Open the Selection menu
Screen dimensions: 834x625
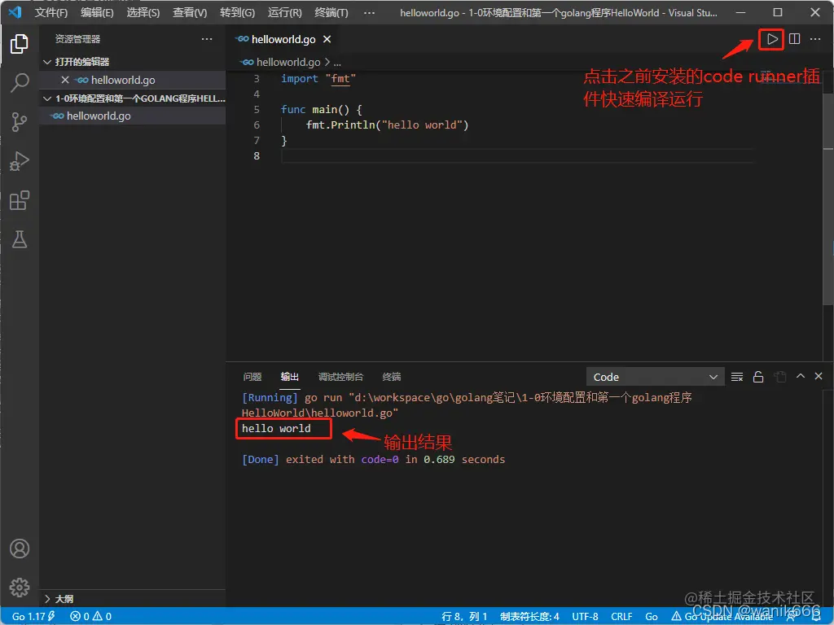[143, 12]
